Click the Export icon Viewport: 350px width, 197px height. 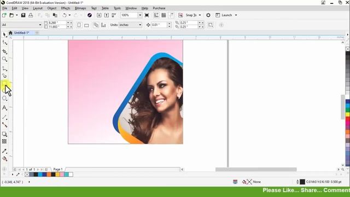tap(107, 15)
